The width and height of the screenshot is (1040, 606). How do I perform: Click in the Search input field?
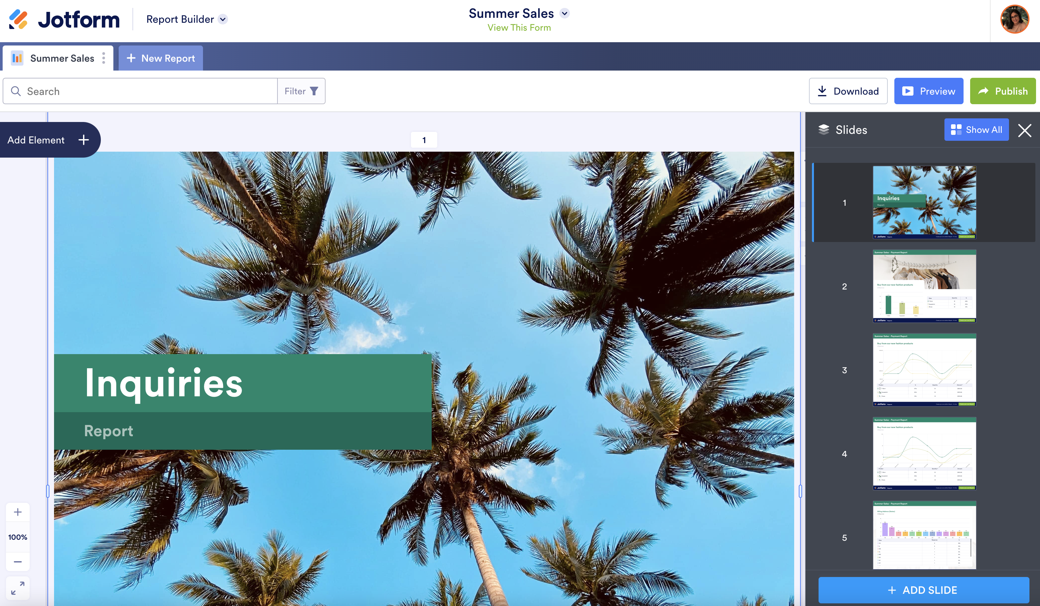pos(149,91)
